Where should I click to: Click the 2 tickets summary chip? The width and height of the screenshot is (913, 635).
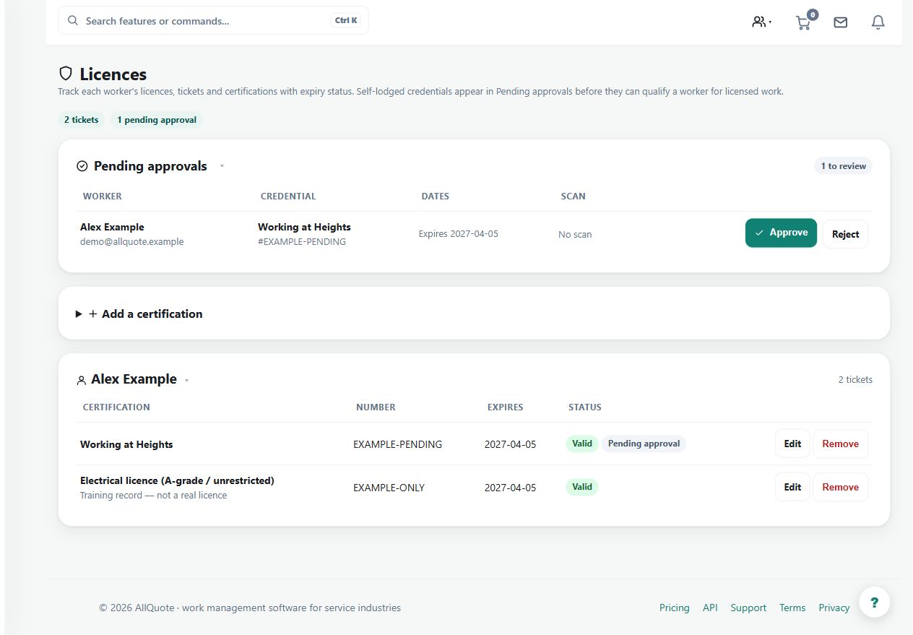81,120
